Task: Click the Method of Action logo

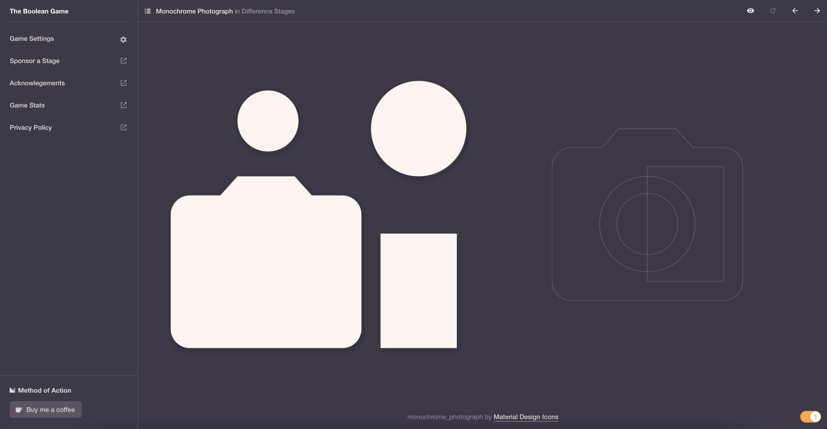Action: click(13, 389)
